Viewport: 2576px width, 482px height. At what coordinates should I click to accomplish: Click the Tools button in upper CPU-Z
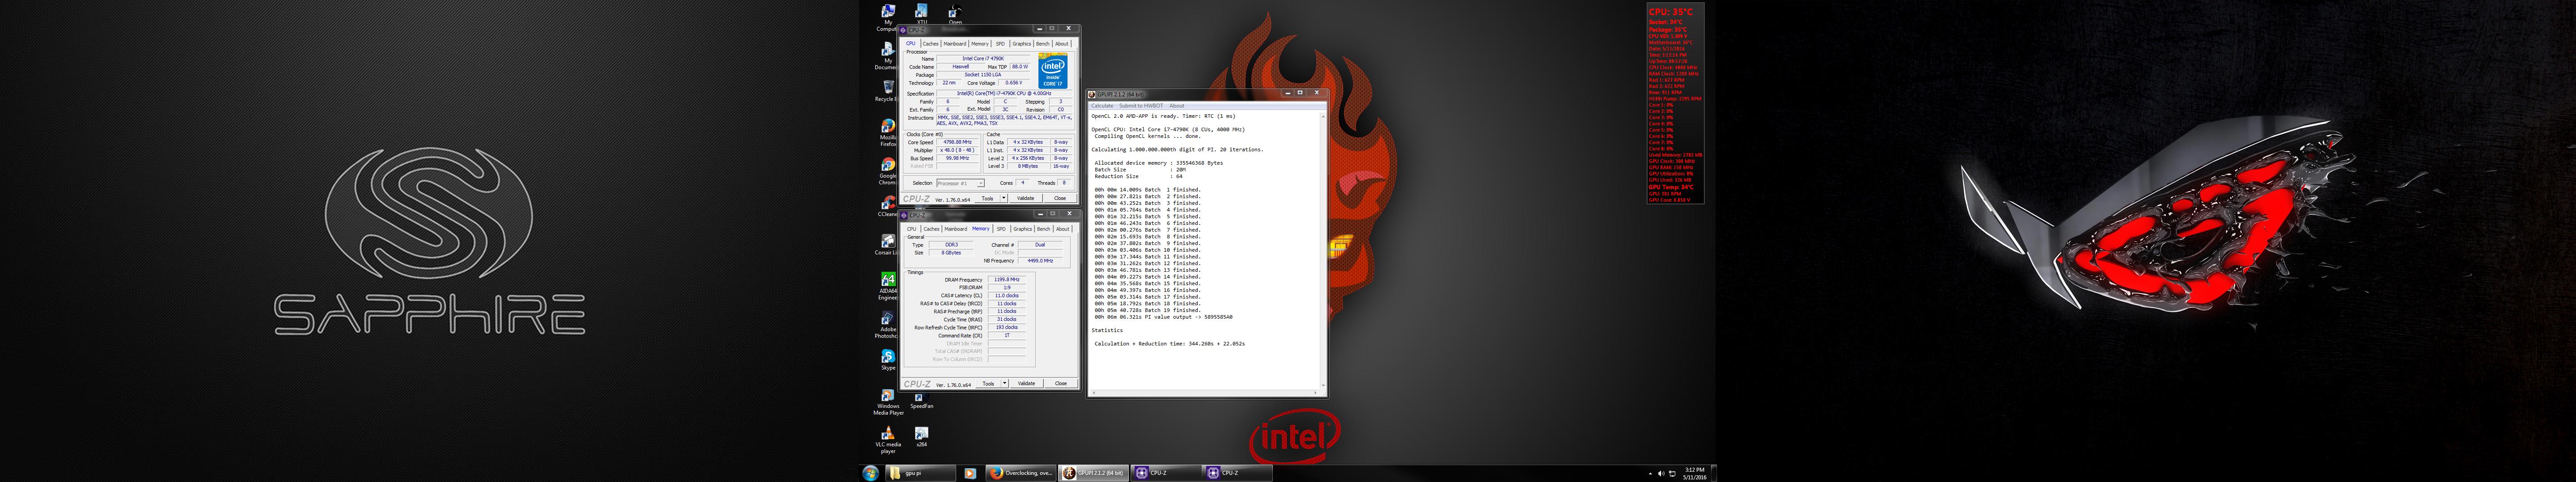[x=987, y=199]
